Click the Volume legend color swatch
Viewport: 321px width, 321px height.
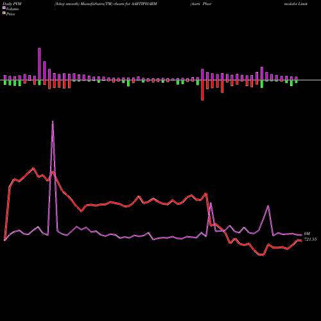4,8
